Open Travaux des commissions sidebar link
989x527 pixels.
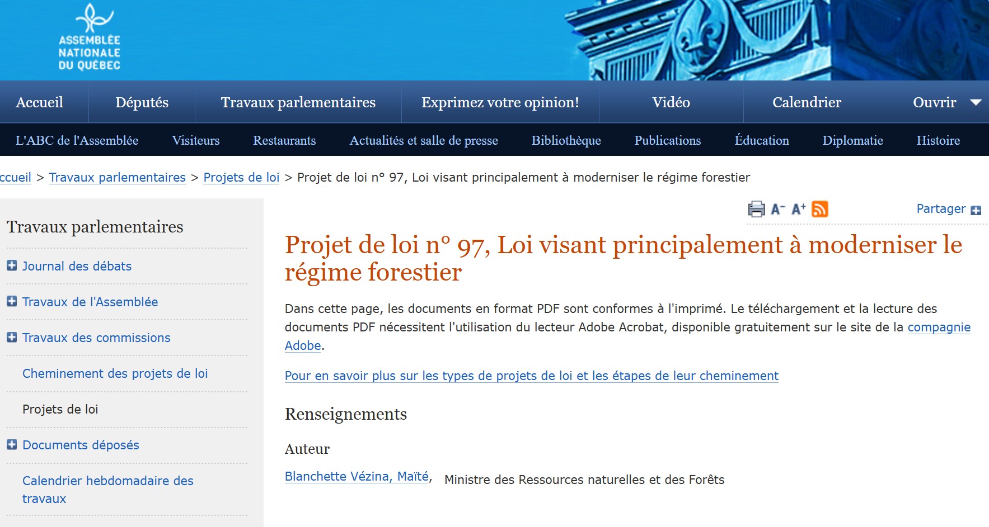click(96, 338)
